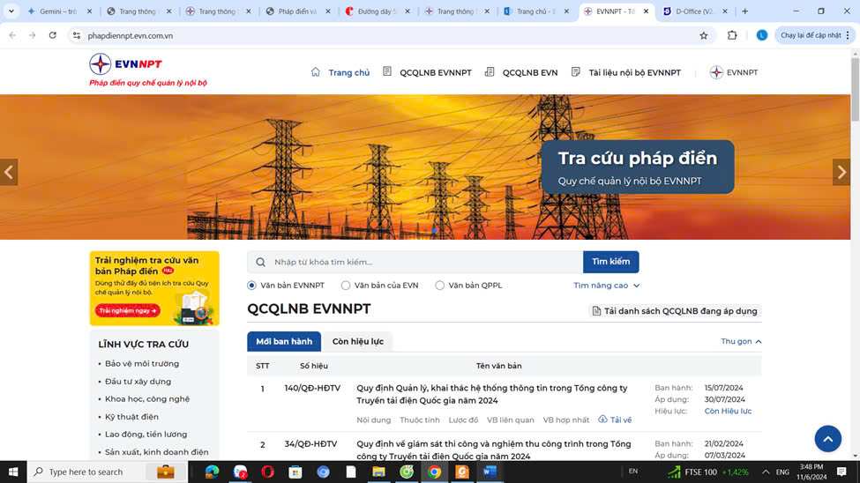Open the Chrome profile avatar
Image resolution: width=860 pixels, height=483 pixels.
[x=762, y=35]
